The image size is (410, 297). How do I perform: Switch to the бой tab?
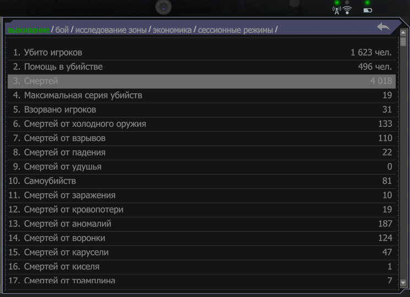tap(62, 30)
